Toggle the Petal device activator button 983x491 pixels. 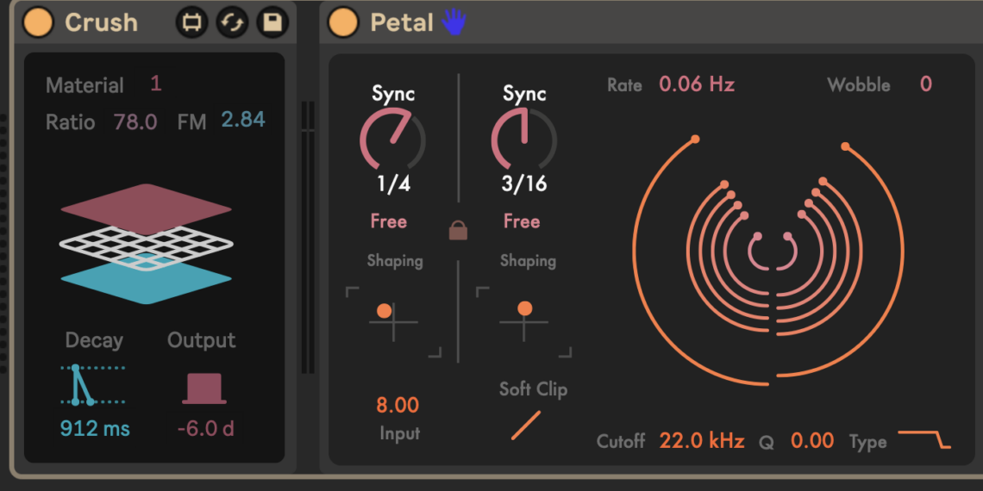(x=343, y=22)
